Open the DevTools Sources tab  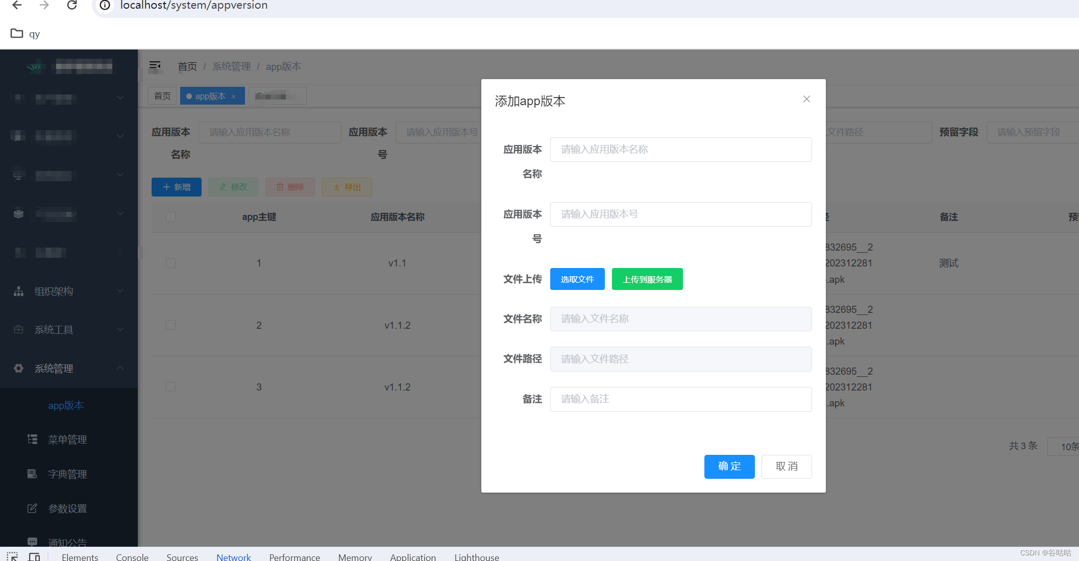[x=182, y=557]
